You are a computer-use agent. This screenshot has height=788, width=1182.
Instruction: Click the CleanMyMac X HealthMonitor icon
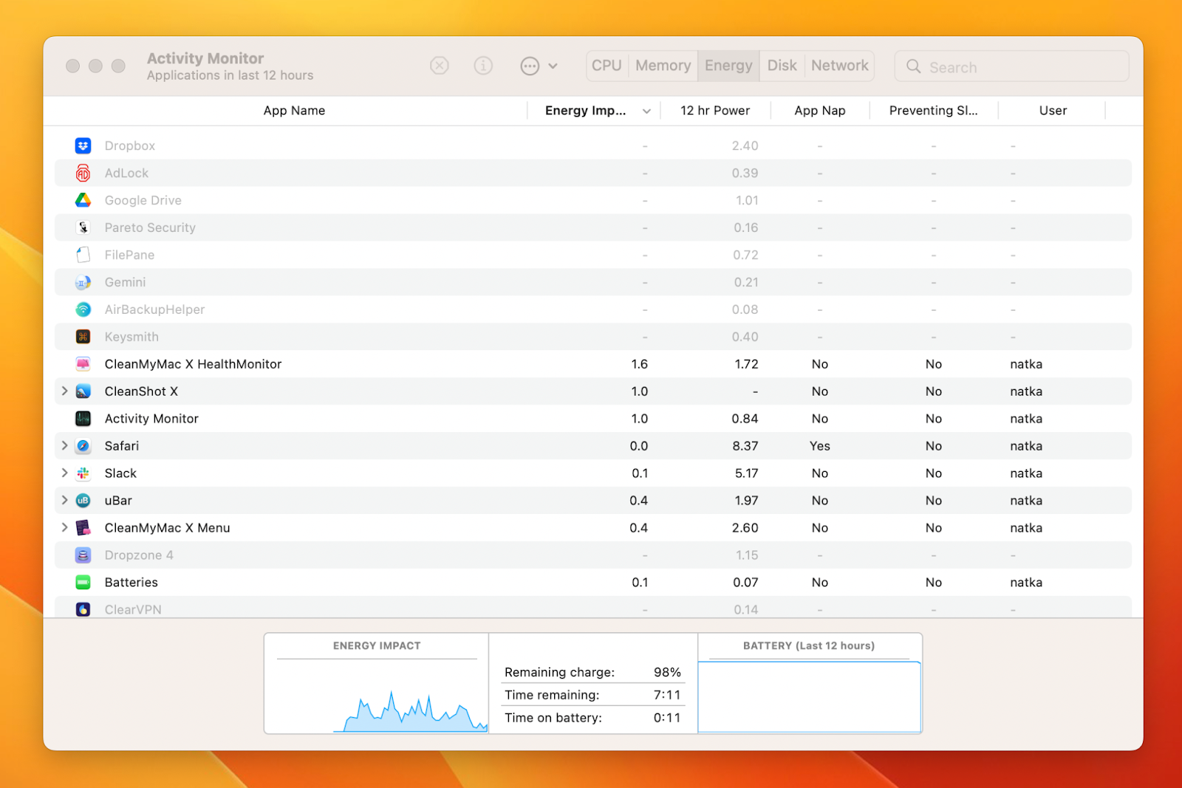(83, 364)
